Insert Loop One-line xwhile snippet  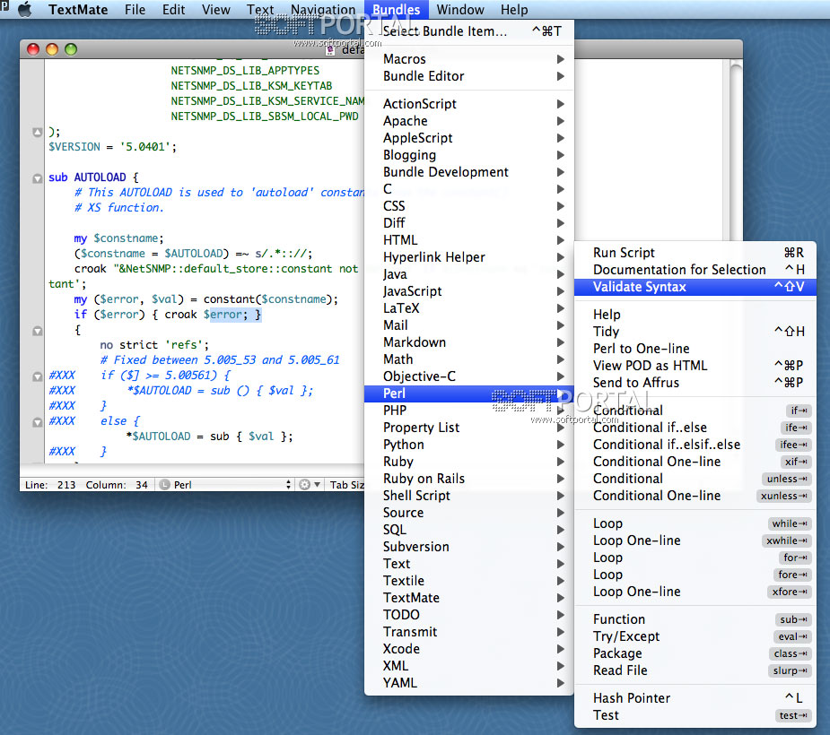tap(695, 540)
